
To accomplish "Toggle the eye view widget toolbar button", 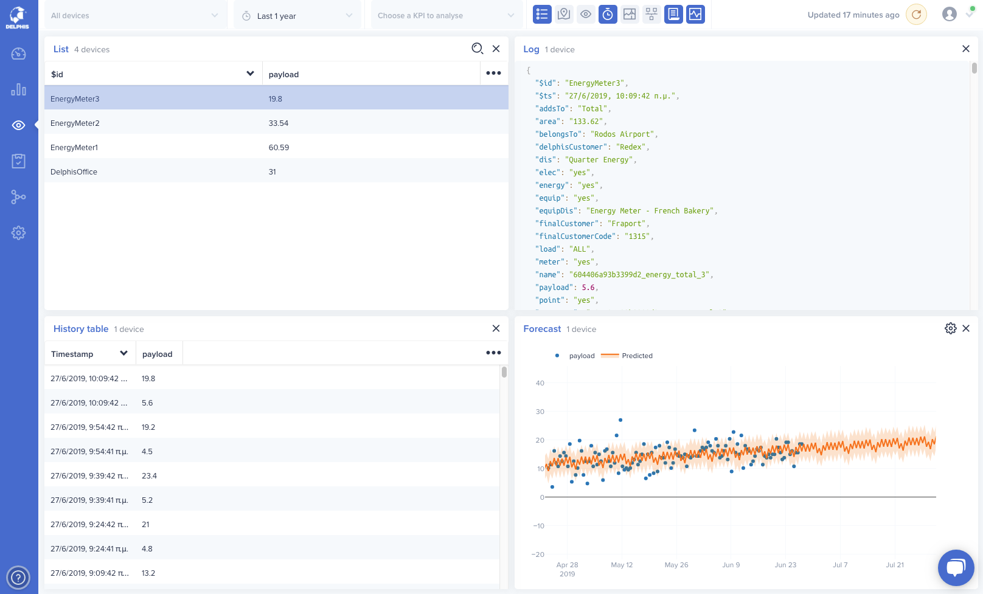I will [x=586, y=14].
